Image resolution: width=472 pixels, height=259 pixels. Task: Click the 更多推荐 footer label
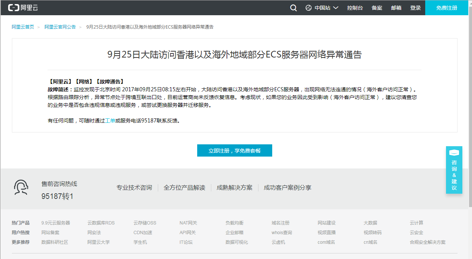pyautogui.click(x=20, y=242)
